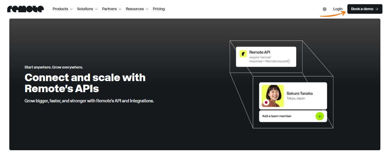Click the Remote logo in the header

(26, 9)
